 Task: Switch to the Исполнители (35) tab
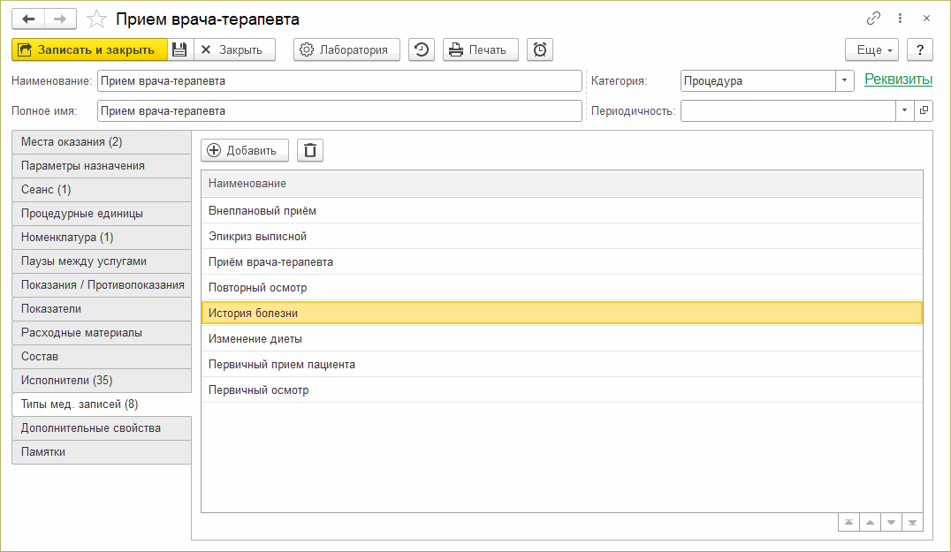pos(102,381)
